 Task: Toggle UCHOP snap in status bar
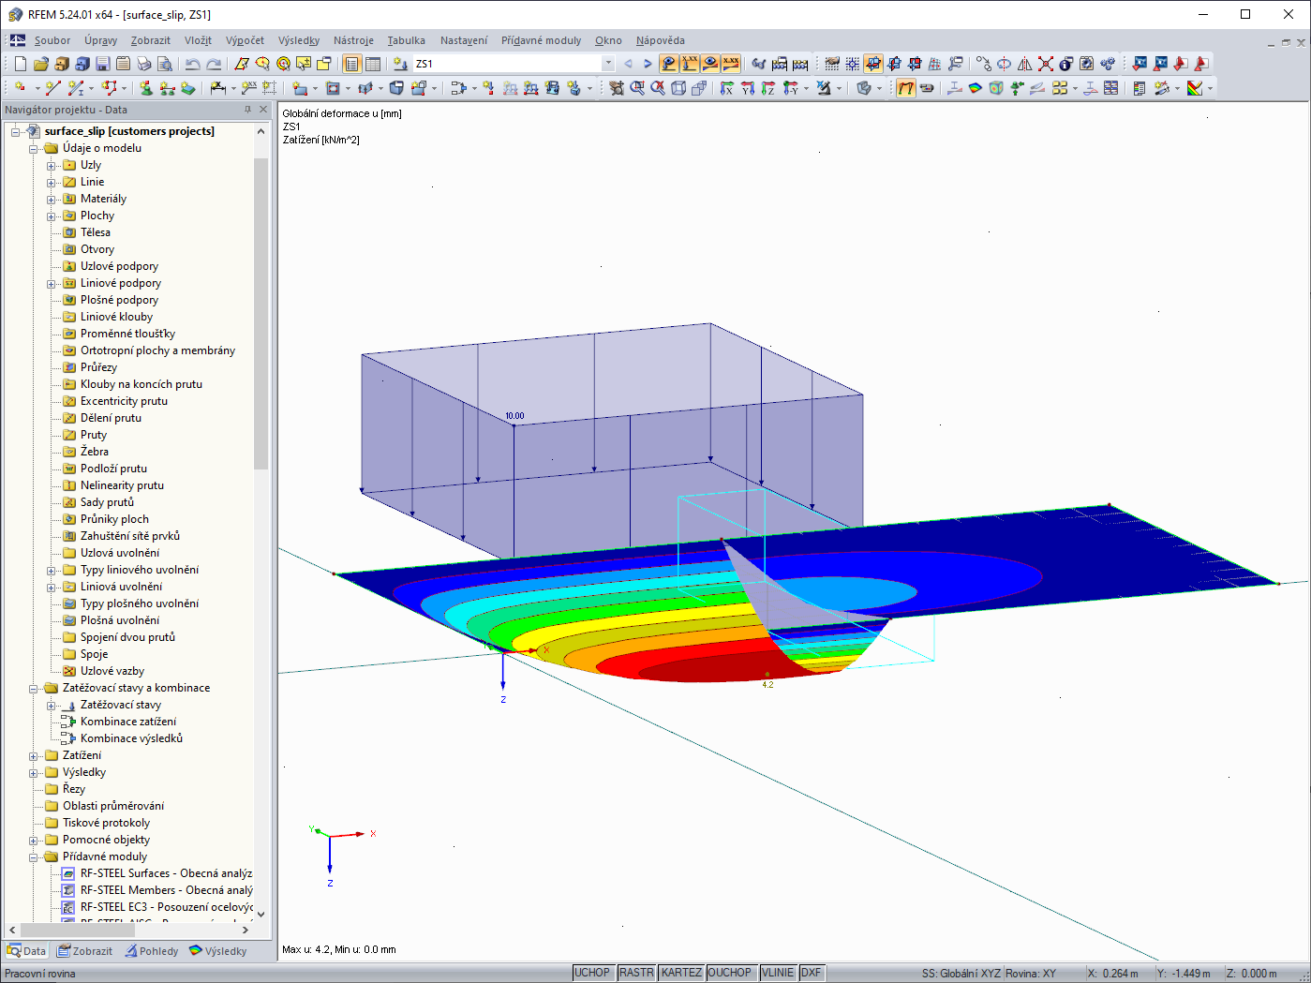pyautogui.click(x=592, y=973)
